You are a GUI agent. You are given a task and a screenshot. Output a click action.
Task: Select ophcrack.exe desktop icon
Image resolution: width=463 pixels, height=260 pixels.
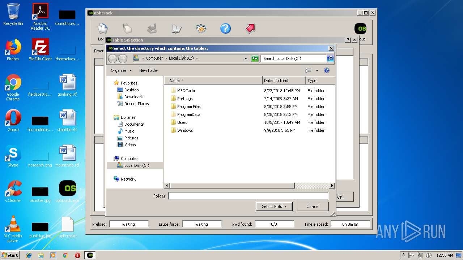67,191
